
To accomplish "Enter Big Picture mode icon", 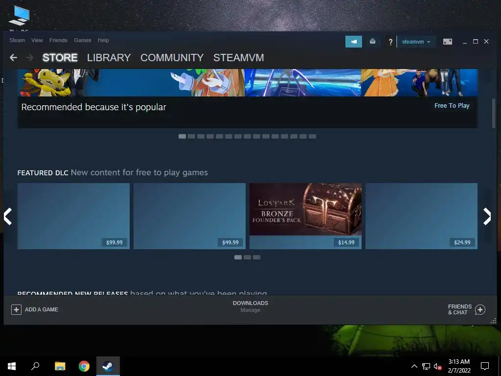I will coord(448,42).
